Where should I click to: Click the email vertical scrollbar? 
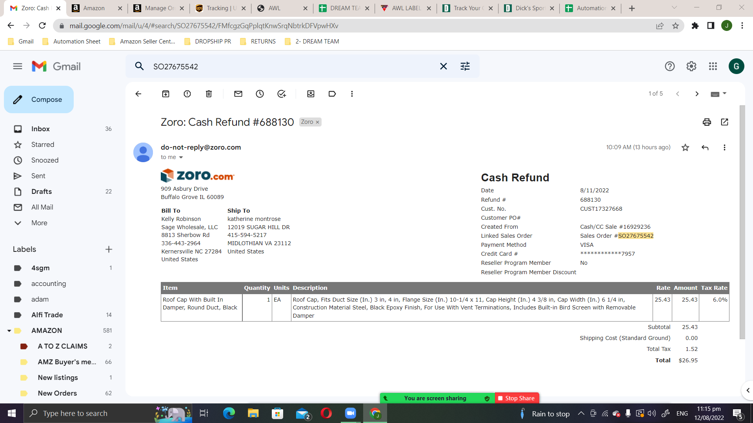[742, 222]
